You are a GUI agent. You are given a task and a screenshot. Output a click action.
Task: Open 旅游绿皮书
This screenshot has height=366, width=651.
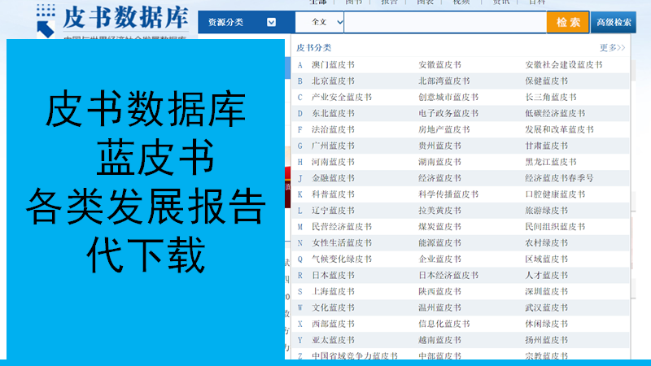click(546, 211)
